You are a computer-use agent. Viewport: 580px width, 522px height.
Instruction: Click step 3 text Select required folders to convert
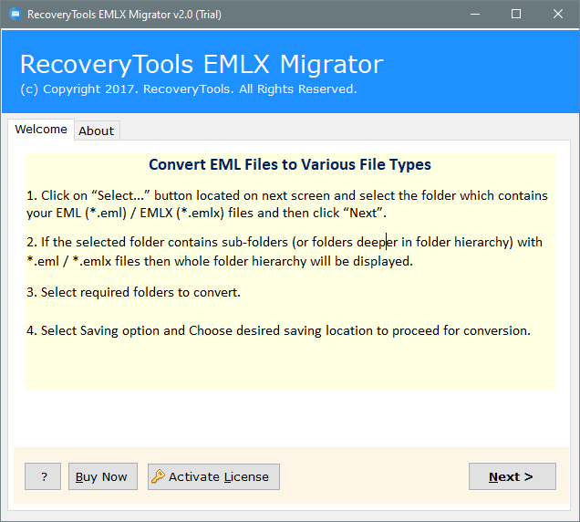(x=133, y=292)
